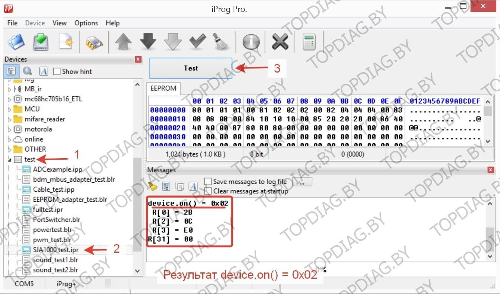The width and height of the screenshot is (500, 294).
Task: Enable Clear messages at startup
Action: pyautogui.click(x=208, y=191)
